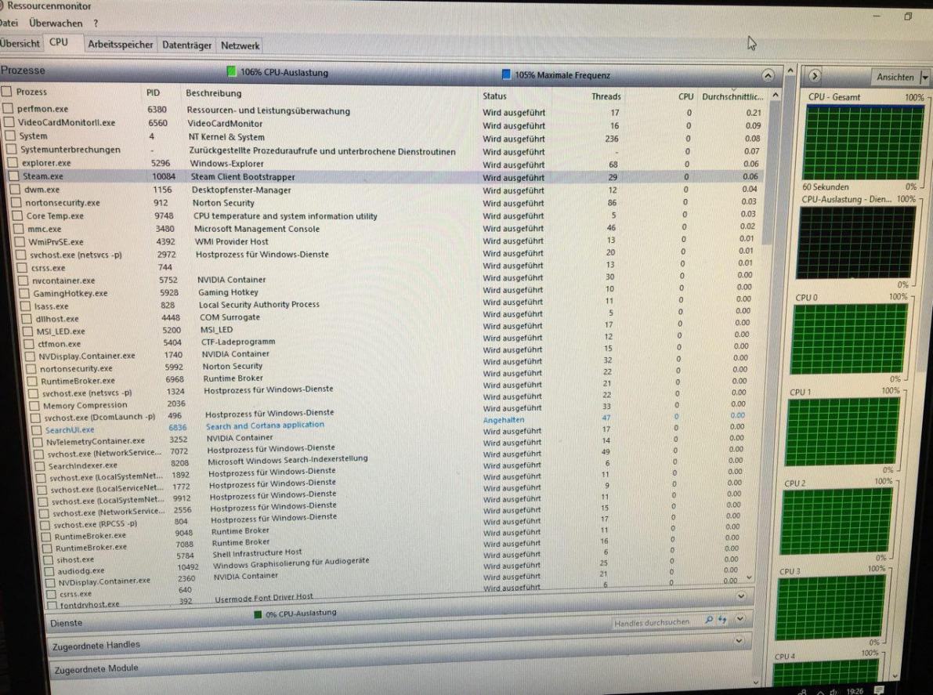This screenshot has width=933, height=695.
Task: Click the Ansichten button
Action: [x=895, y=77]
